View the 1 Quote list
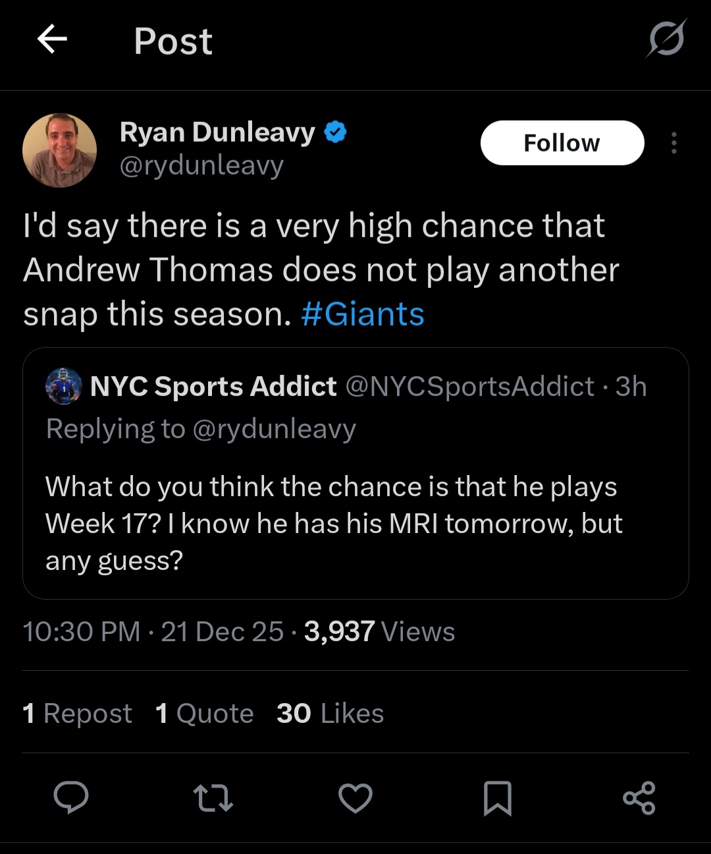Image resolution: width=711 pixels, height=854 pixels. coord(204,713)
